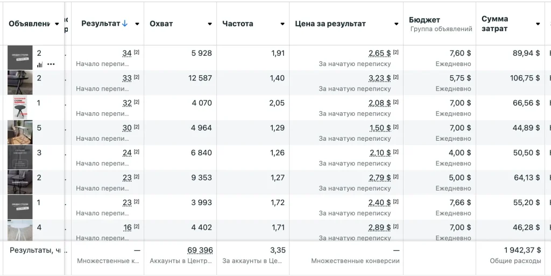
Task: Click the underlined result value 33
Action: click(127, 78)
